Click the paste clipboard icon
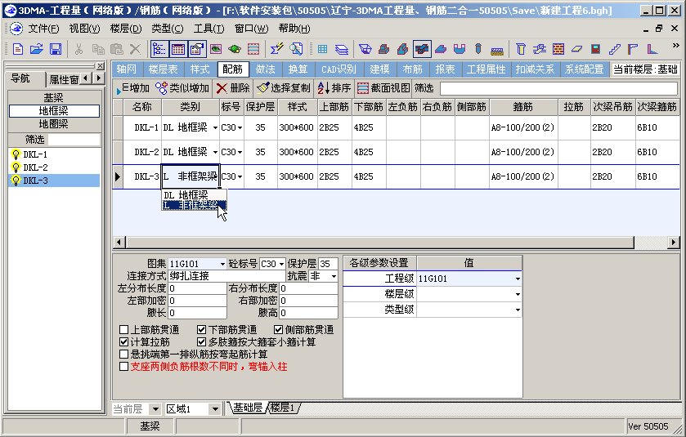 (x=116, y=49)
